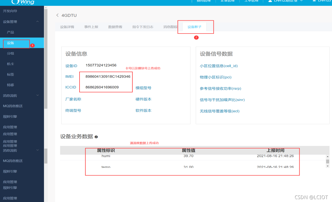This screenshot has height=202, width=332.
Task: Click the table scrollbar up arrow
Action: (x=328, y=156)
